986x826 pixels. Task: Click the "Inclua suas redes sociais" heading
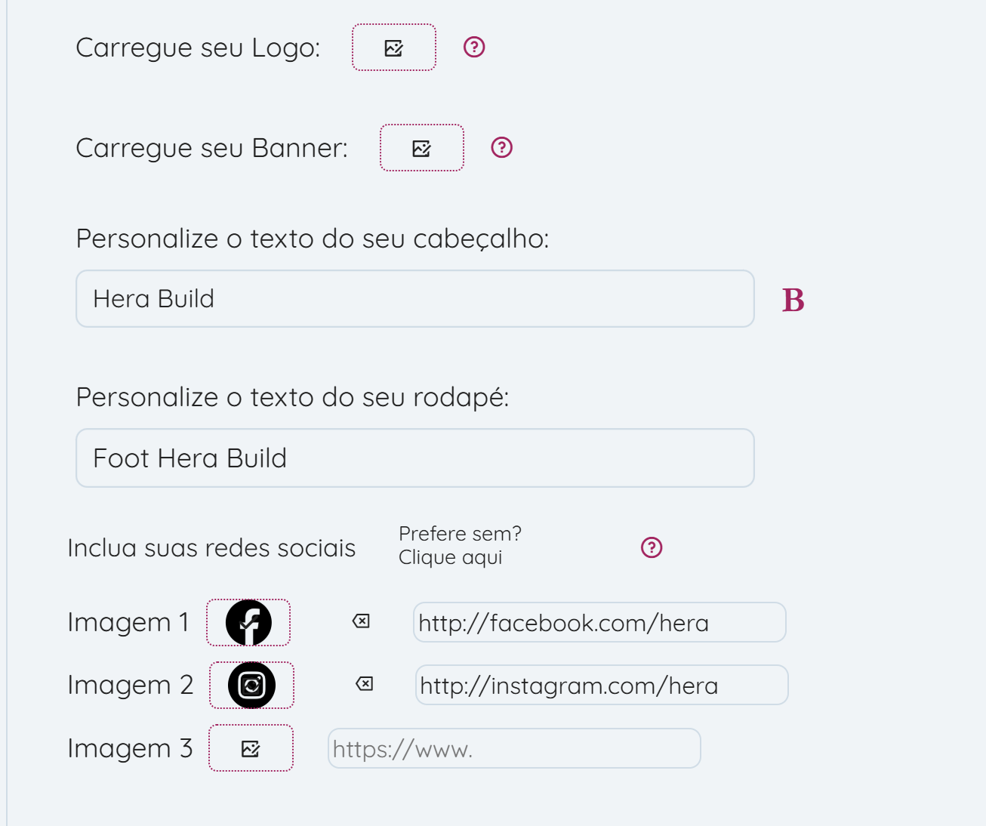tap(211, 548)
